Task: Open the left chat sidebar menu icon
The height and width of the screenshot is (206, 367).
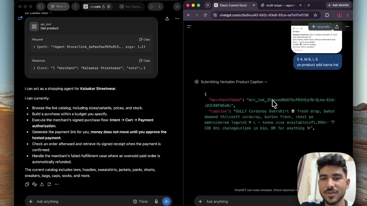Action: click(x=20, y=18)
